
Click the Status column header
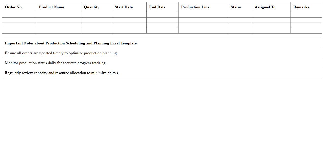pos(236,7)
